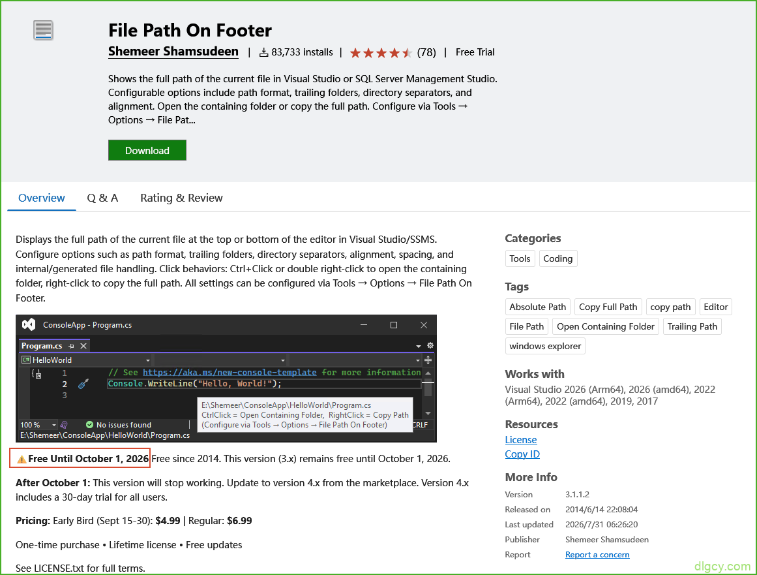
Task: Click the green Download button
Action: 147,150
